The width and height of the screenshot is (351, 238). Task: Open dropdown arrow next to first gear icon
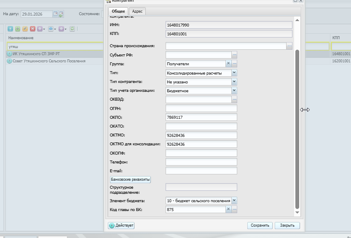click(x=44, y=29)
